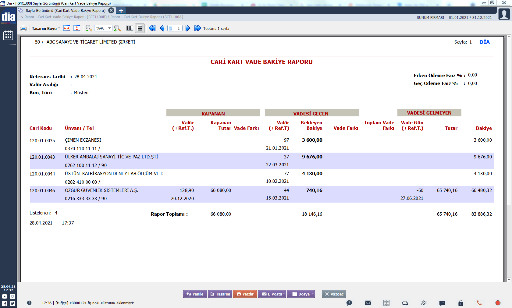Click the page number input field
The width and height of the screenshot is (512, 308).
pos(175,28)
